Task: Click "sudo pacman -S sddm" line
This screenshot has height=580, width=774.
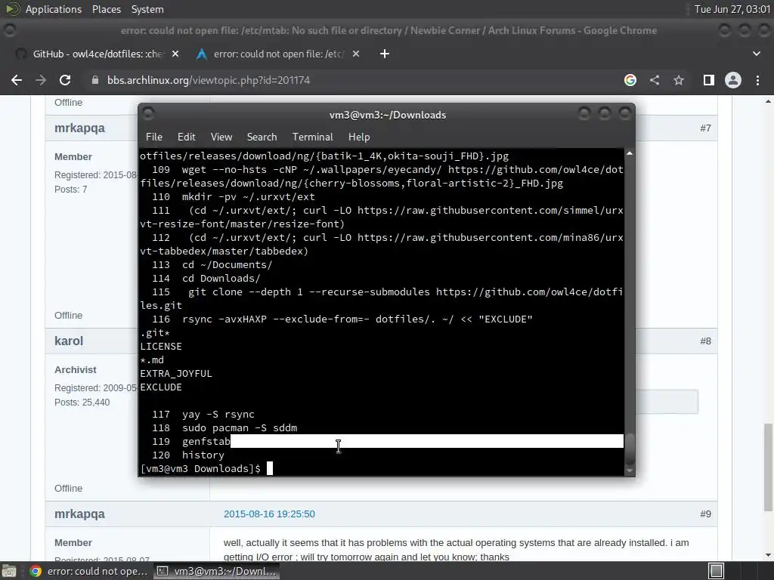Action: (240, 428)
